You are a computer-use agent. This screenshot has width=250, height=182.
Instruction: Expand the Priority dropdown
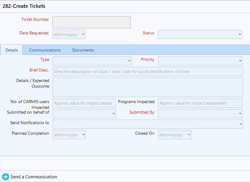coord(240,61)
